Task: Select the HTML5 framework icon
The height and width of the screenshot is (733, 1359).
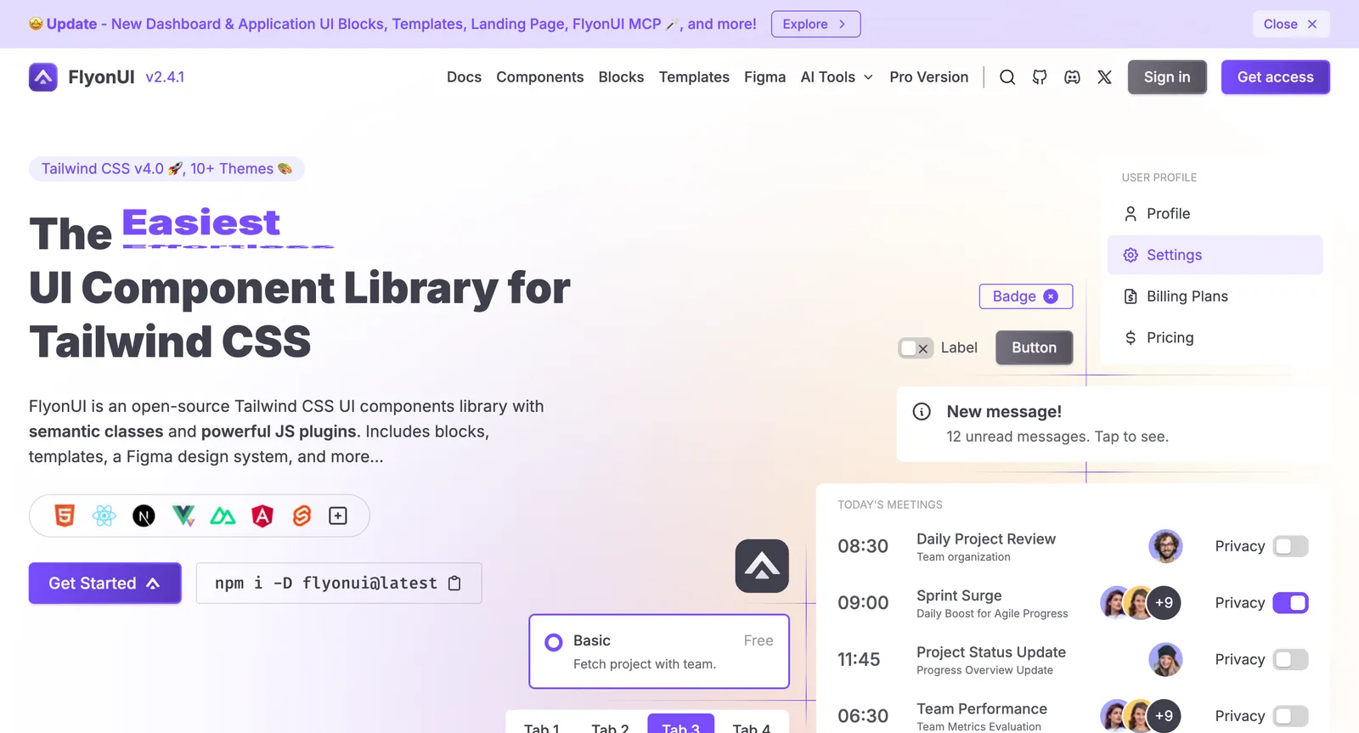Action: [x=65, y=516]
